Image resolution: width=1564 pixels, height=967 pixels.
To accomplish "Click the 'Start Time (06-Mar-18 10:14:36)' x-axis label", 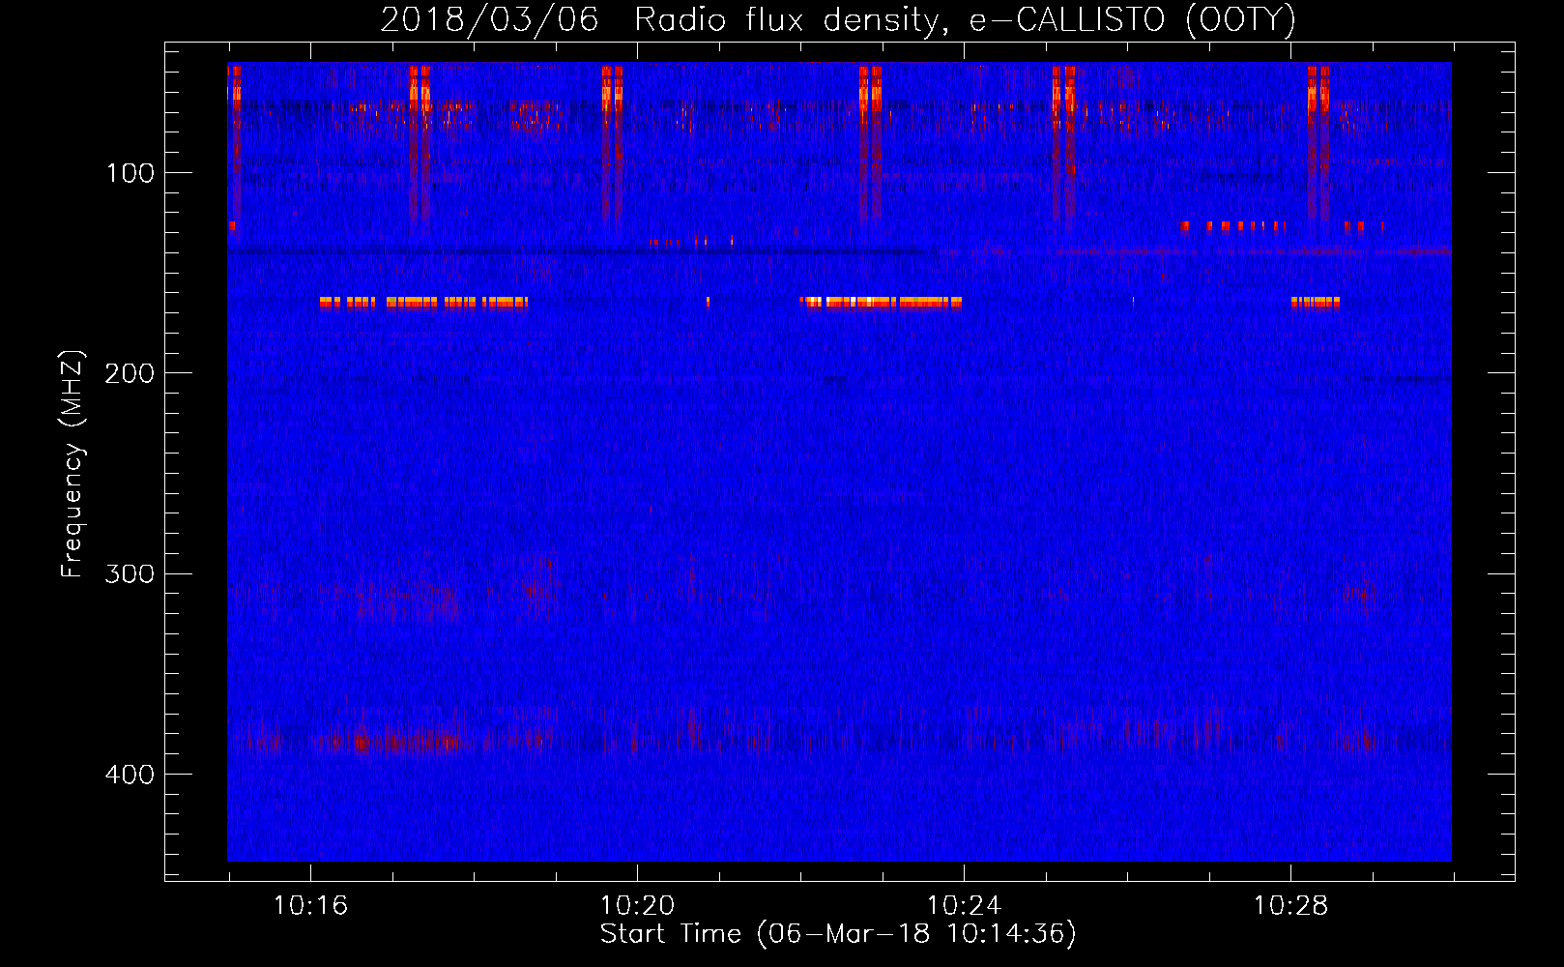I will point(838,934).
